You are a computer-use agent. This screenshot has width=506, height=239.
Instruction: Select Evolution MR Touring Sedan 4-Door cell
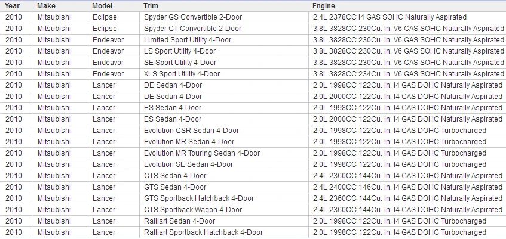coord(224,153)
